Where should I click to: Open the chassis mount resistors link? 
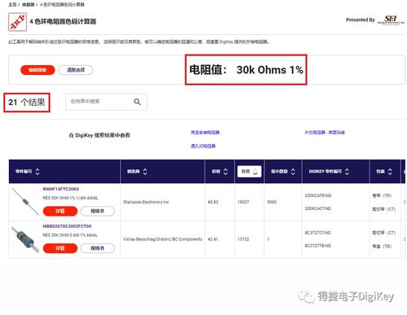point(205,133)
